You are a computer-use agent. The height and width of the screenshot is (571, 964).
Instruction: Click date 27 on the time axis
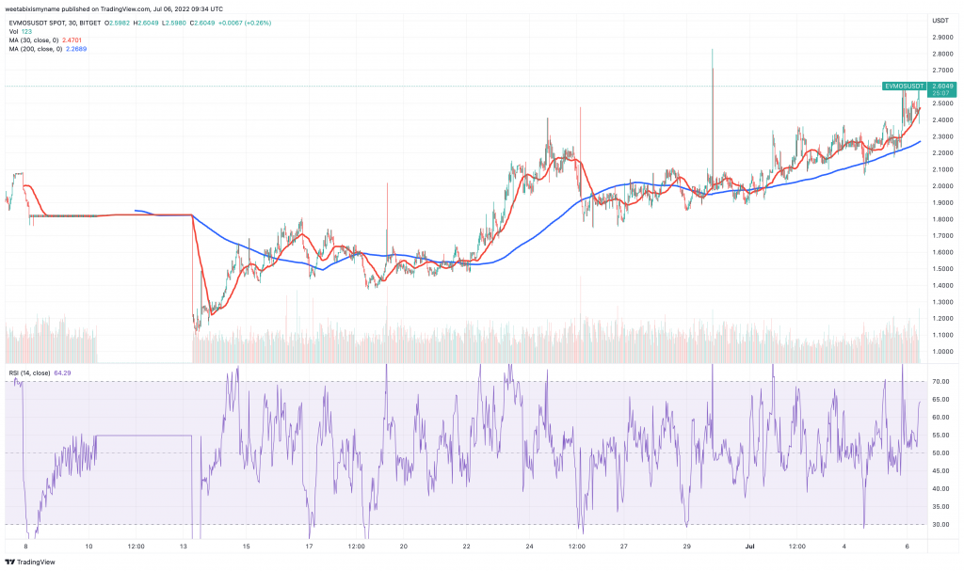click(623, 546)
